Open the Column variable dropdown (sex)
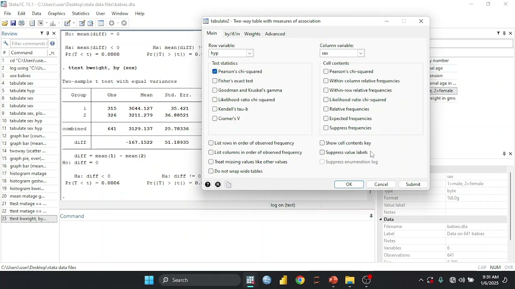This screenshot has width=515, height=289. 361,53
